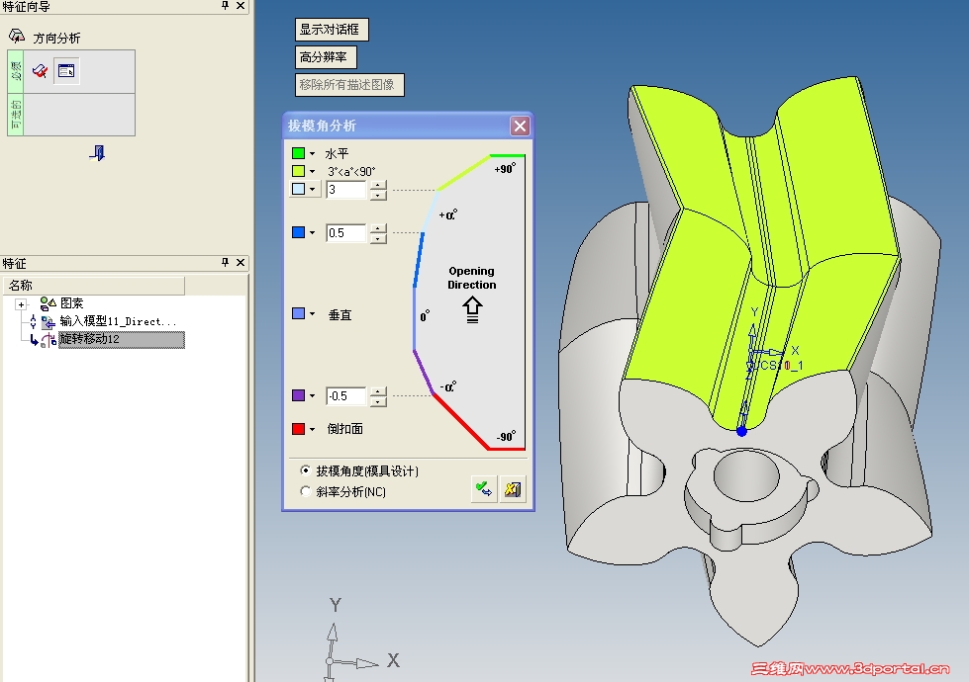969x682 pixels.
Task: Pin the 特征向导 panel
Action: tap(225, 6)
